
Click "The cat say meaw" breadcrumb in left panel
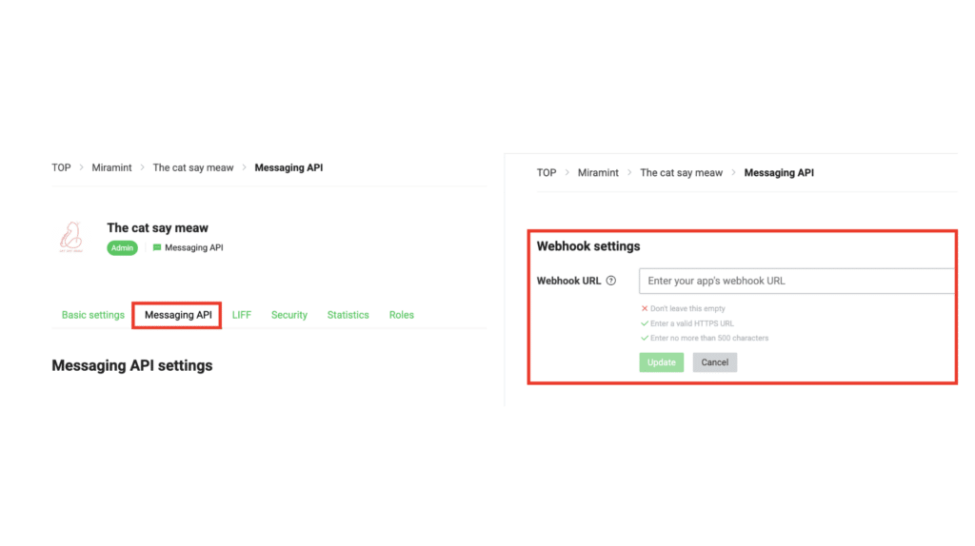coord(193,167)
